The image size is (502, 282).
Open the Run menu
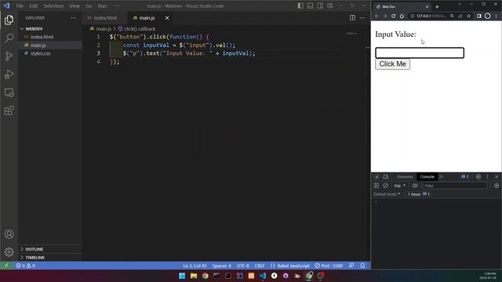pos(102,5)
